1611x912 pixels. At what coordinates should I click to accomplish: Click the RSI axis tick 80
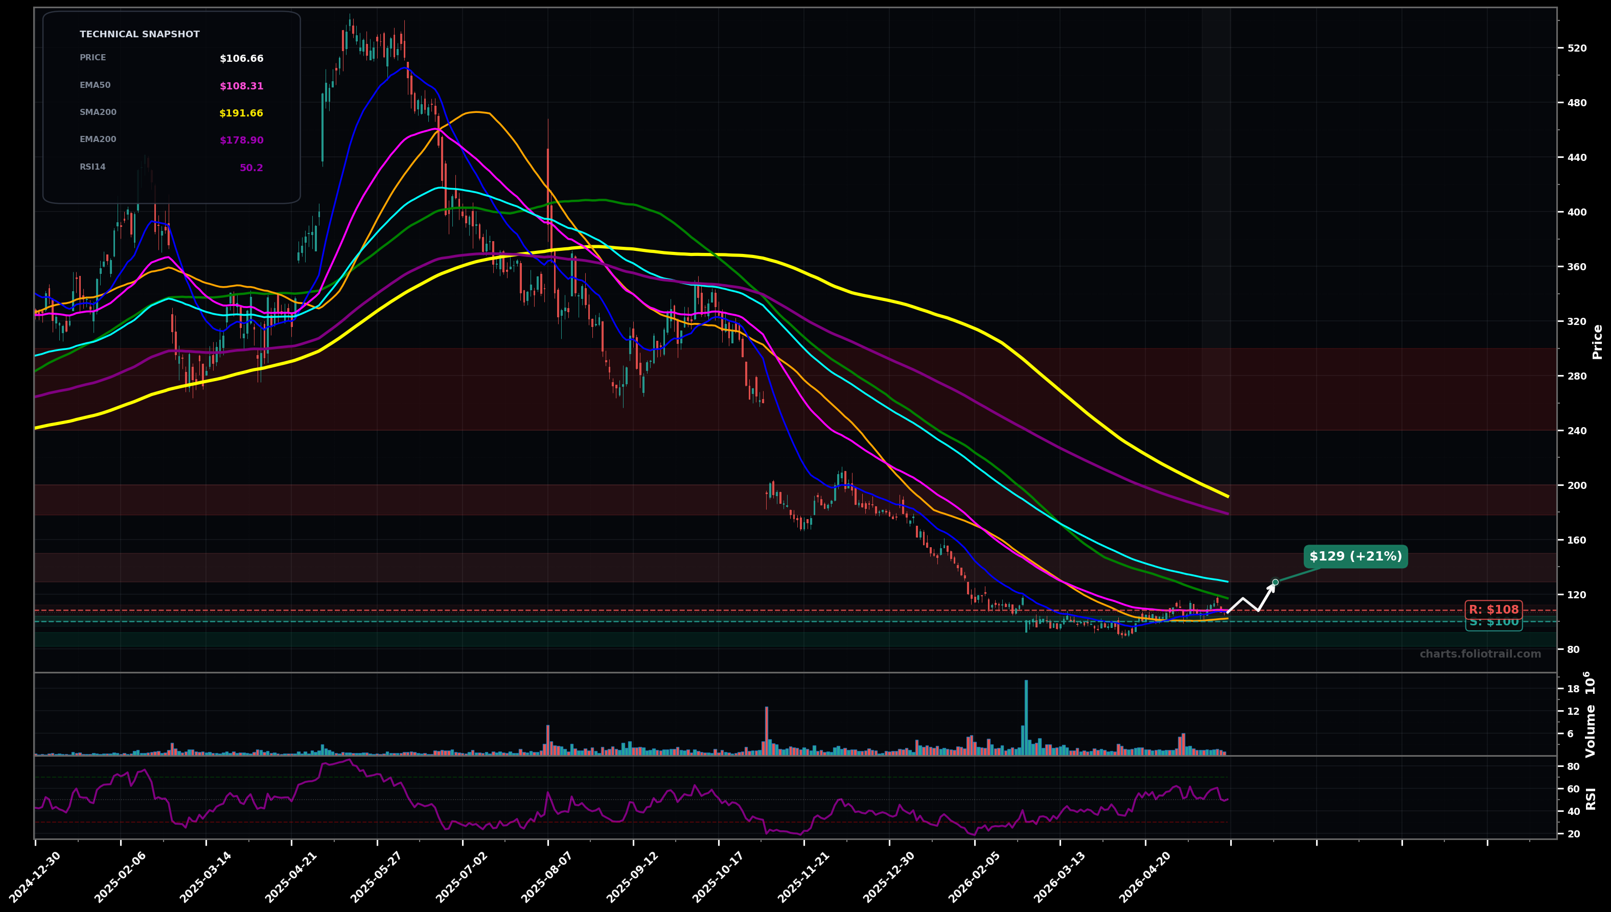pyautogui.click(x=1573, y=767)
